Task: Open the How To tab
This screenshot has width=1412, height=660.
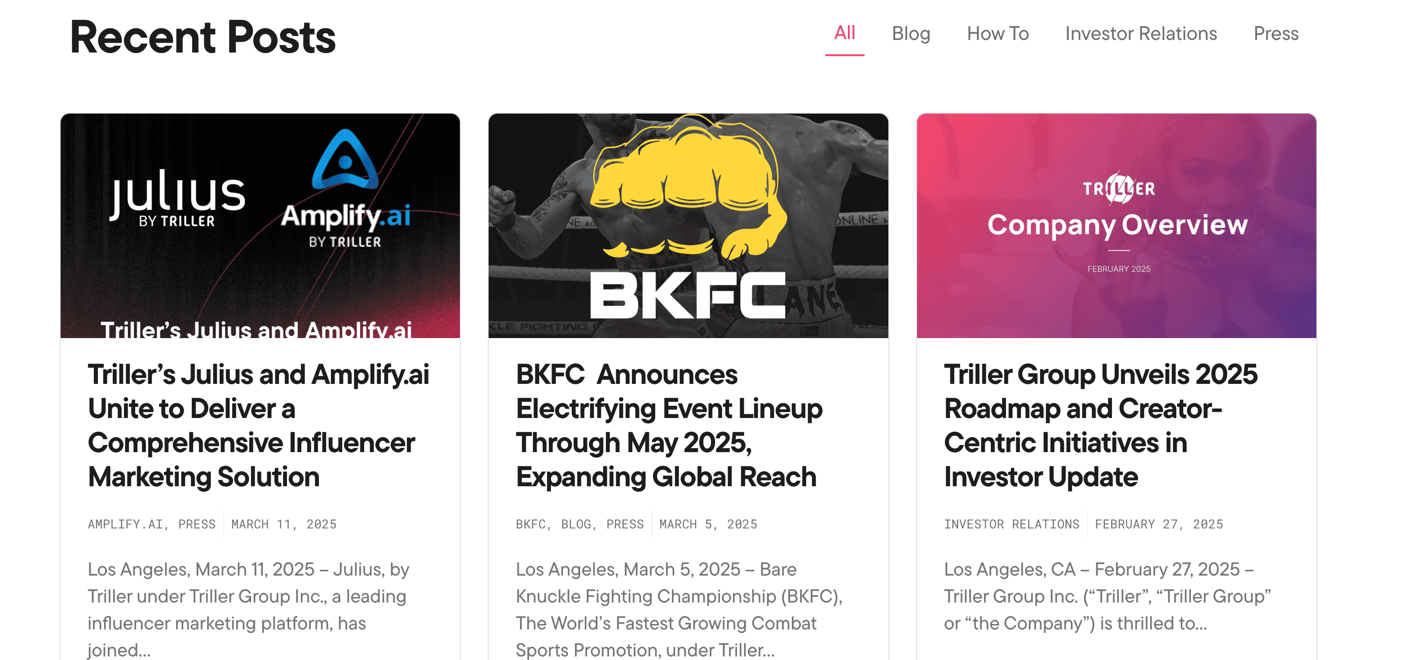Action: tap(997, 33)
